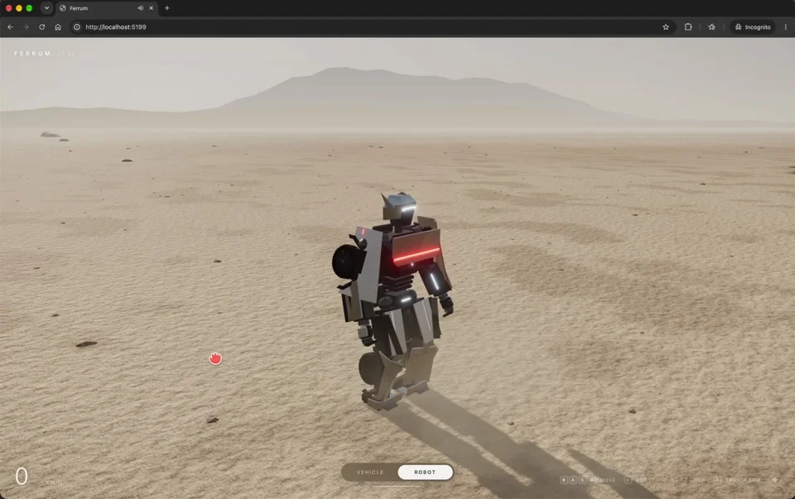Image resolution: width=795 pixels, height=499 pixels.
Task: Open the browser three-dot menu
Action: (x=786, y=26)
